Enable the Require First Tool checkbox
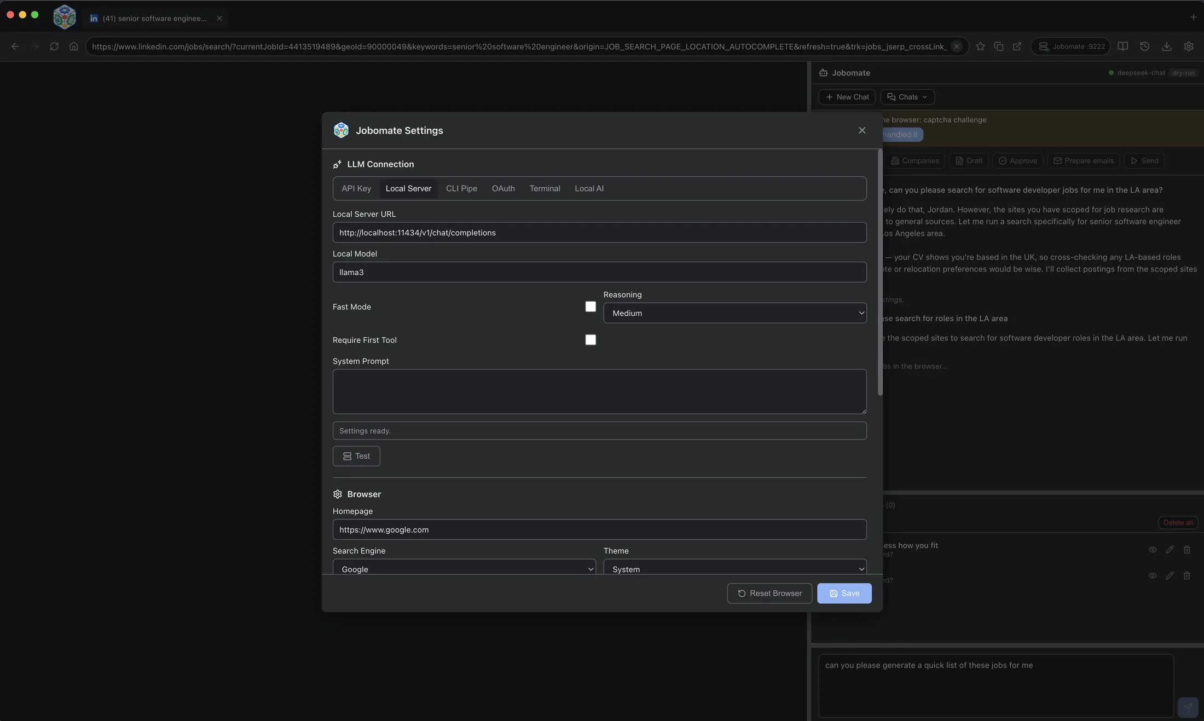The width and height of the screenshot is (1204, 721). coord(591,340)
